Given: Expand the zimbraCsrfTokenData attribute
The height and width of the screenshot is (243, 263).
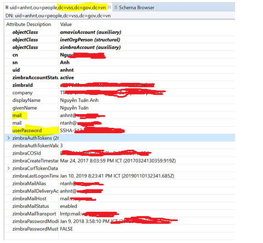Looking at the screenshot, I should 8,168.
